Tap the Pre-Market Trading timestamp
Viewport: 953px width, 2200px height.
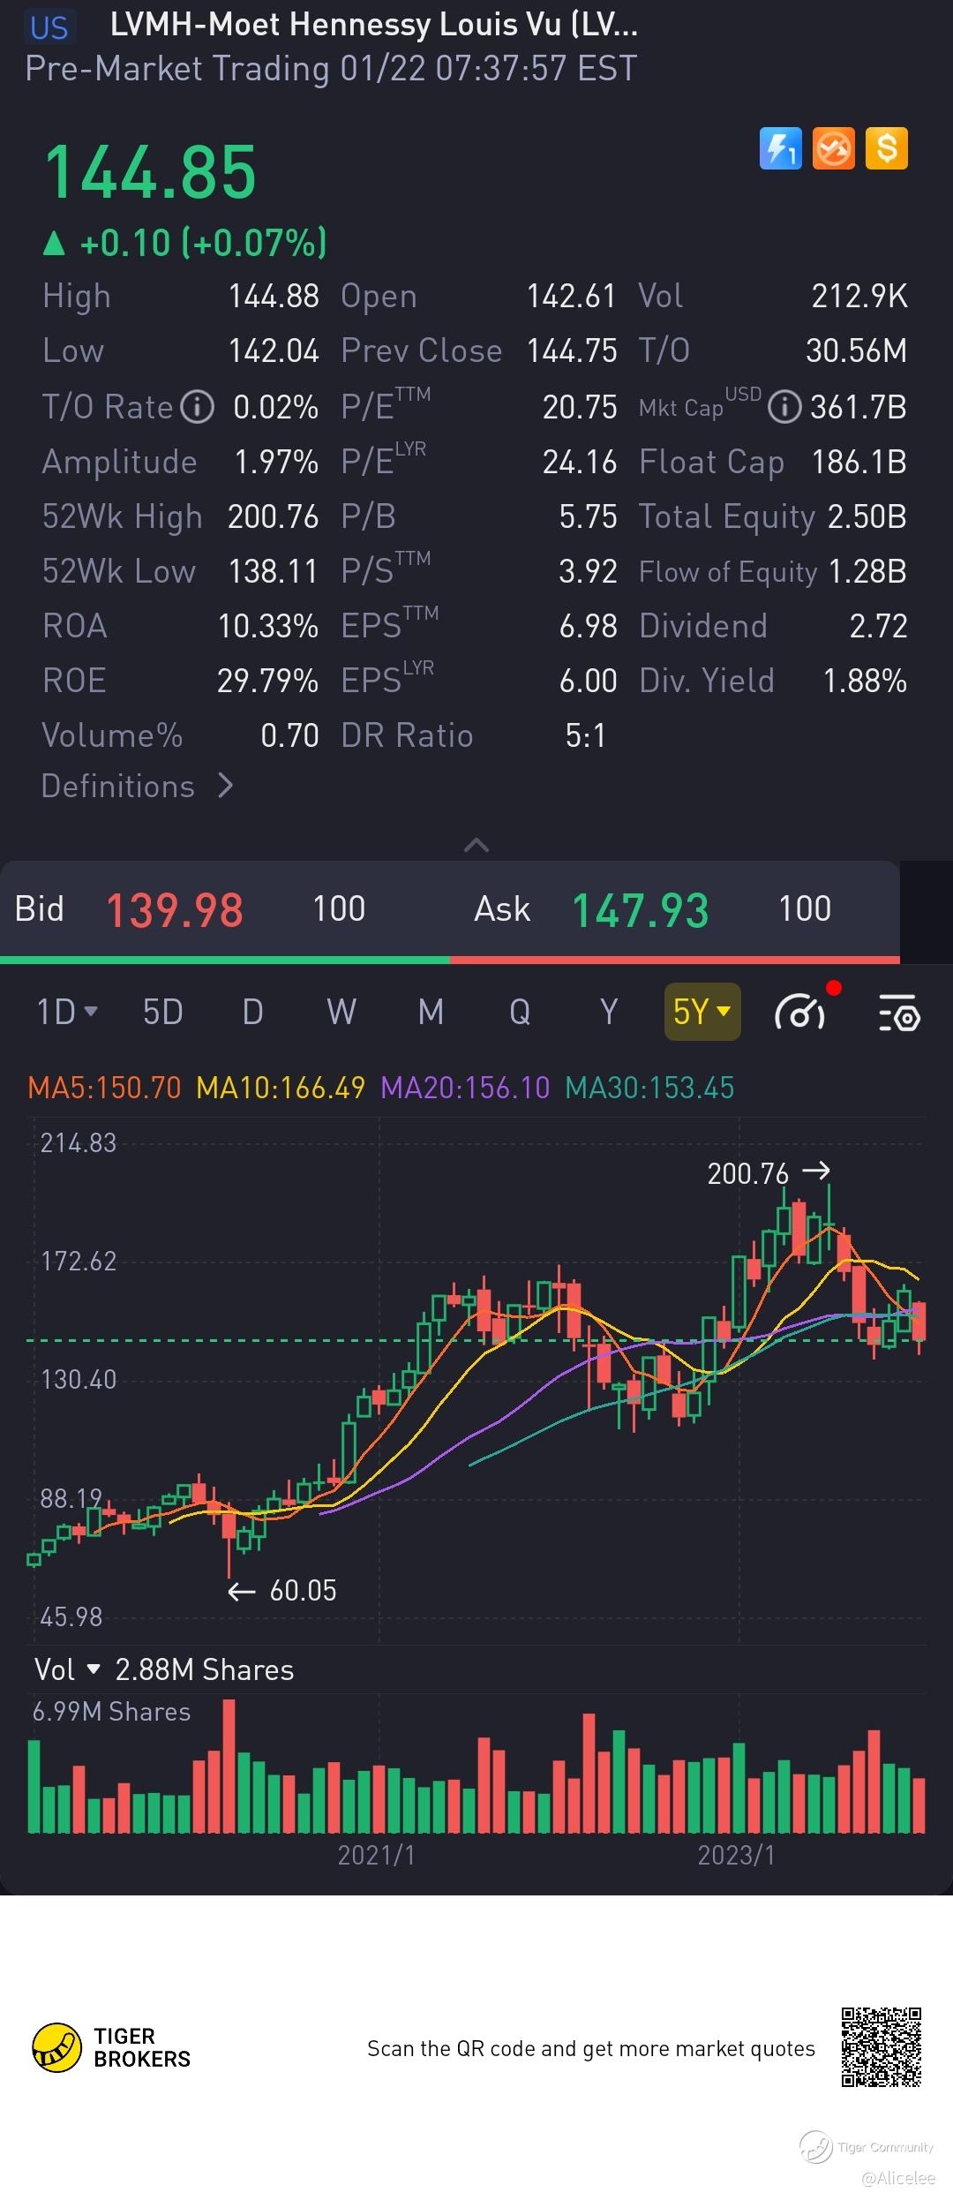(x=331, y=69)
